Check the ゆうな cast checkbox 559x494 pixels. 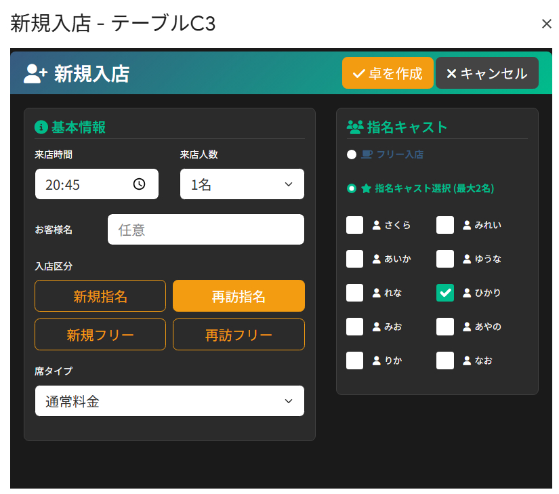445,259
